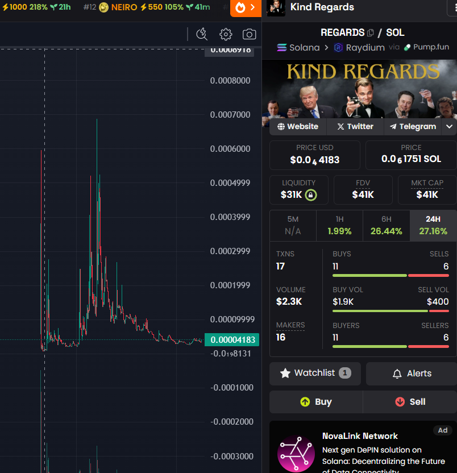Open the orange trending flame button

coord(246,8)
